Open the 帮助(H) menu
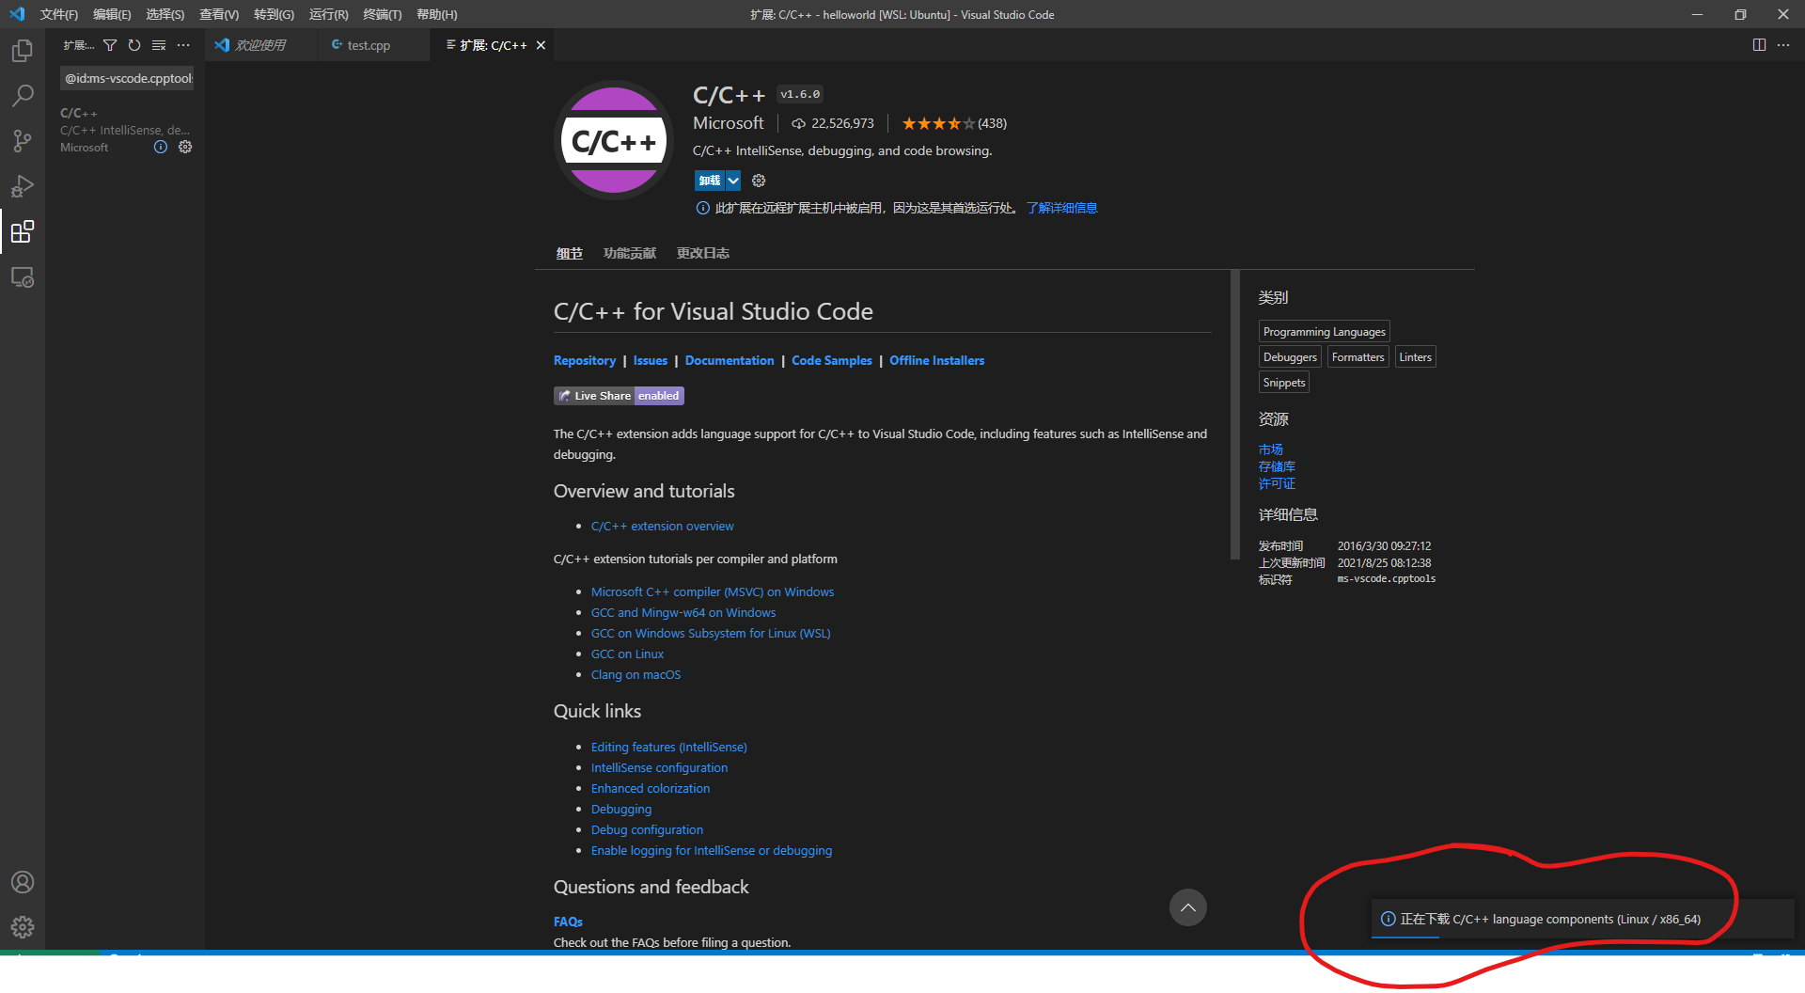Image resolution: width=1805 pixels, height=993 pixels. click(x=436, y=14)
